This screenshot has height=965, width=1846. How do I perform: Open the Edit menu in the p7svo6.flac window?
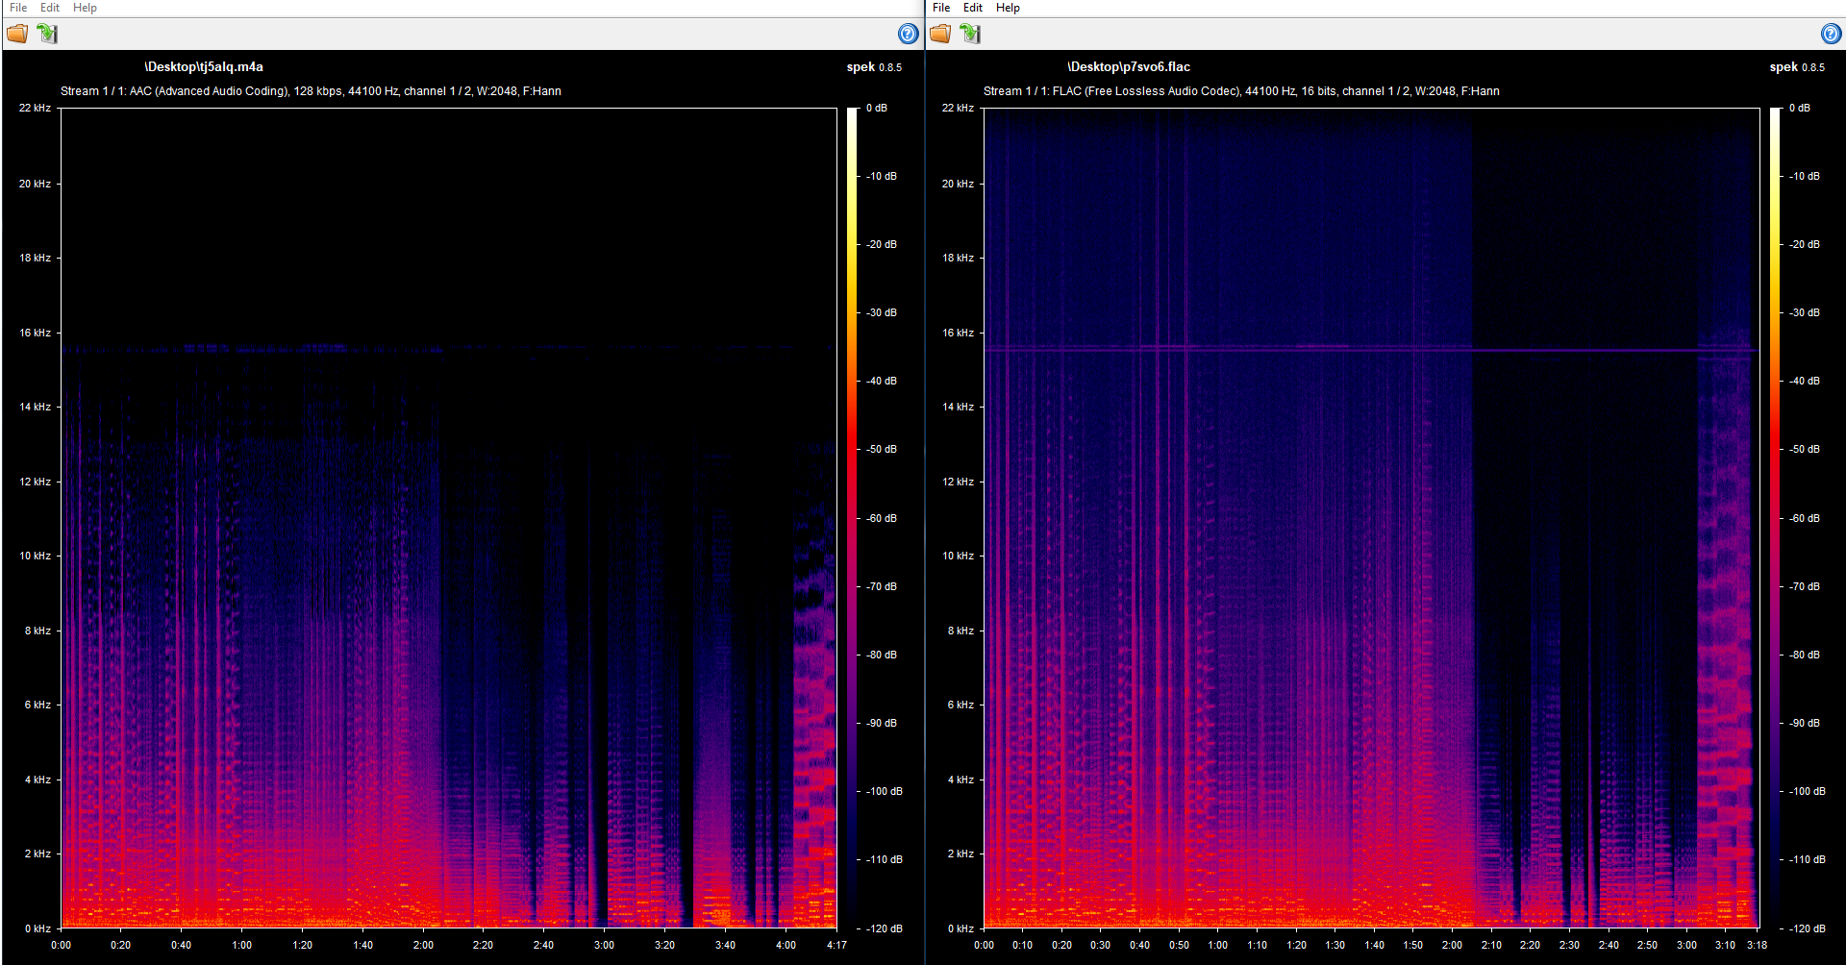pyautogui.click(x=973, y=8)
